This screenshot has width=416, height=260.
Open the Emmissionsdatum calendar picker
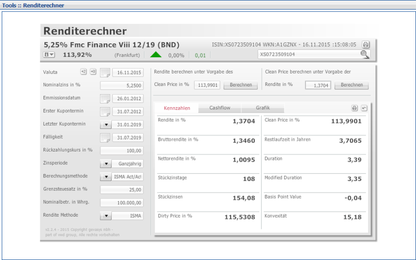pos(105,99)
